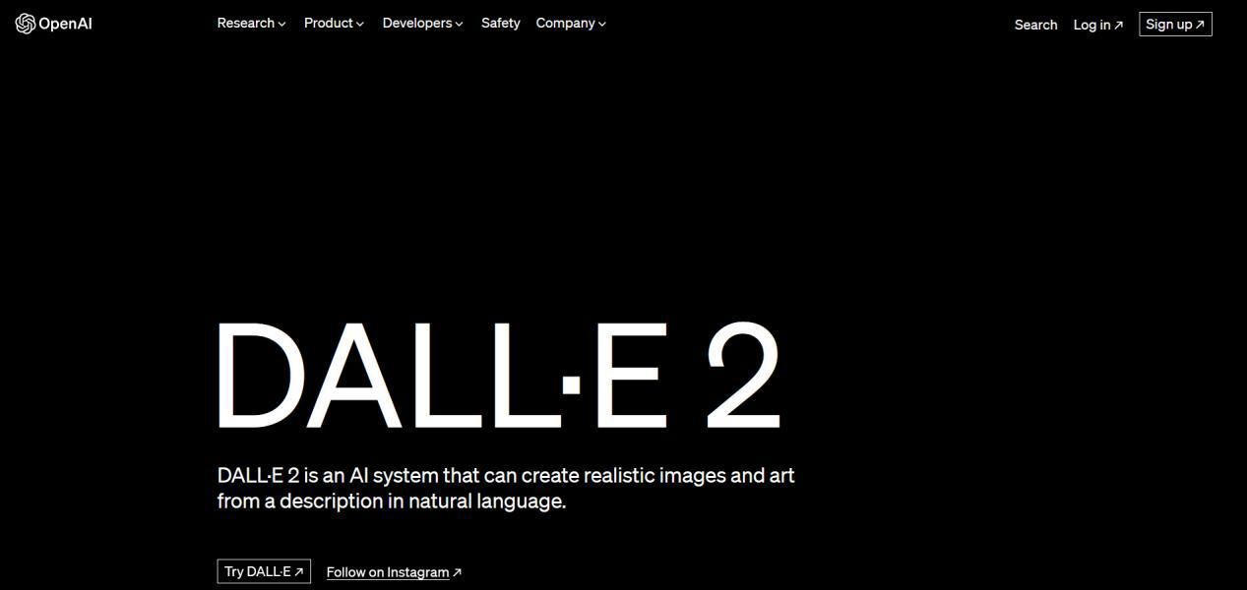1247x590 pixels.
Task: Select the Developers label in the top navigation
Action: tap(417, 23)
